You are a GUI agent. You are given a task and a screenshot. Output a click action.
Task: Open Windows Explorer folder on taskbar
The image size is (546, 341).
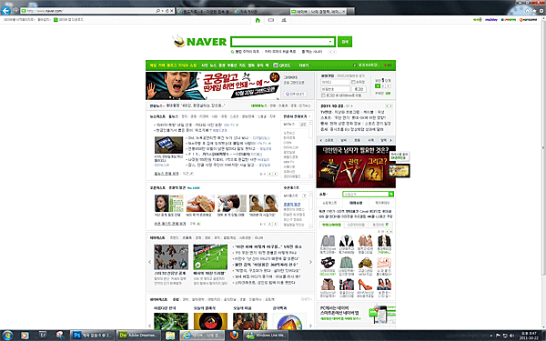(170, 336)
